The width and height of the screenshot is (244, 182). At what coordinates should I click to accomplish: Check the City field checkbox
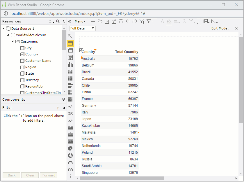click(22, 48)
